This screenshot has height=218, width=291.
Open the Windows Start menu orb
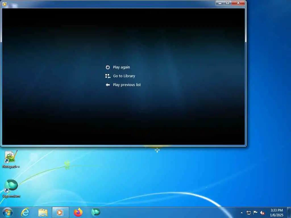coord(8,212)
